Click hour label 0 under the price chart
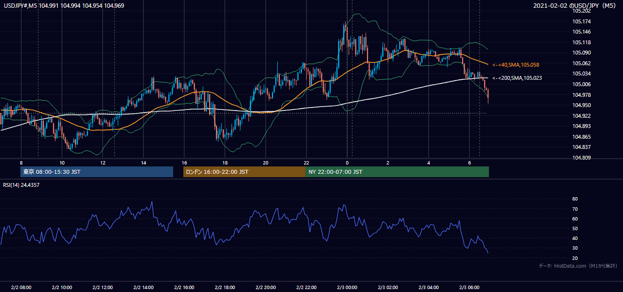The width and height of the screenshot is (623, 292). tap(347, 163)
